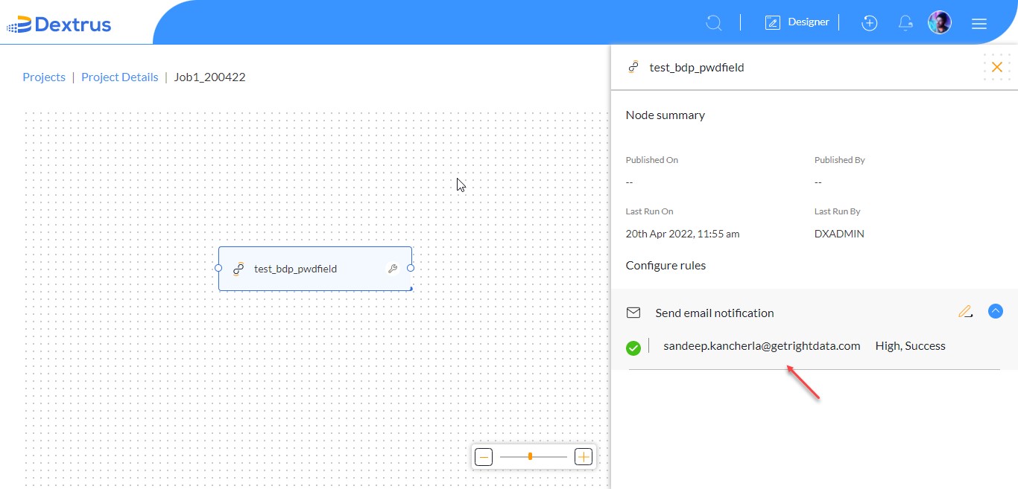This screenshot has height=489, width=1018.
Task: Go to Projects breadcrumb
Action: click(44, 77)
